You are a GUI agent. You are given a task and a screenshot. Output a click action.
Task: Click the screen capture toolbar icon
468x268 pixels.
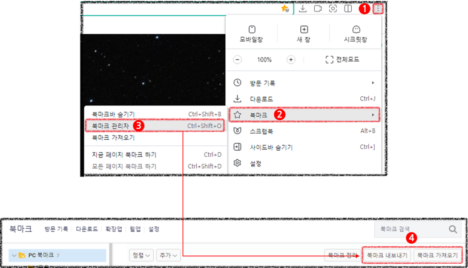[333, 8]
